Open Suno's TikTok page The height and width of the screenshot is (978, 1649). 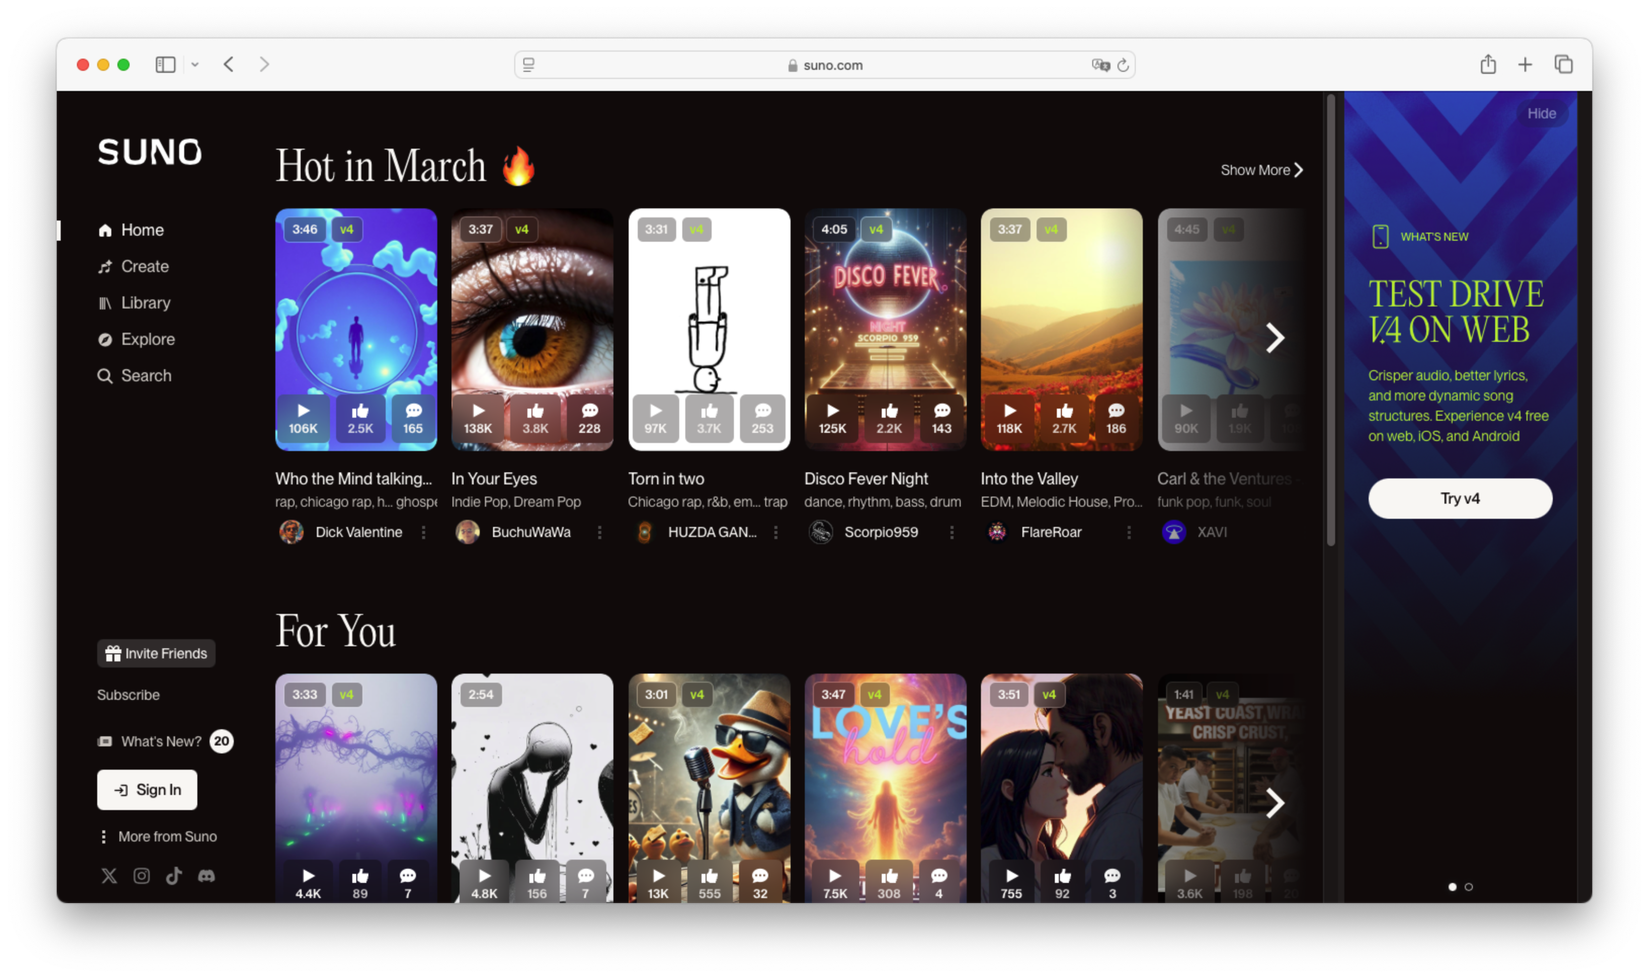point(174,875)
